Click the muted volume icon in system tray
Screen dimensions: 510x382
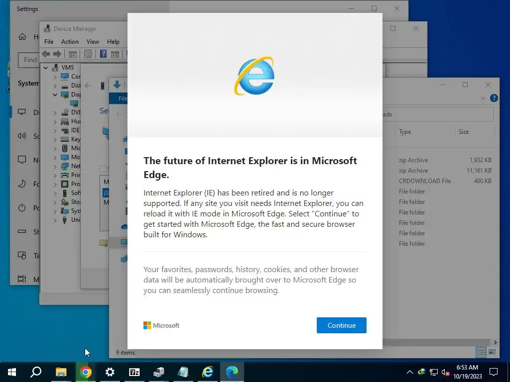[445, 372]
